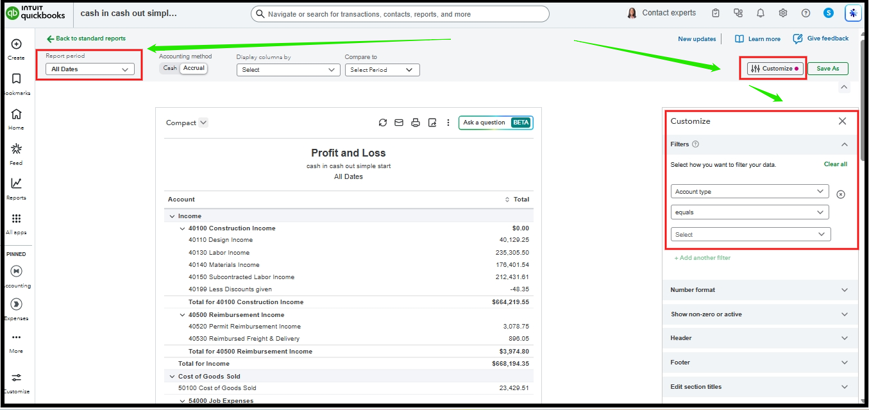This screenshot has width=869, height=410.
Task: Collapse the Income group row
Action: pos(172,216)
